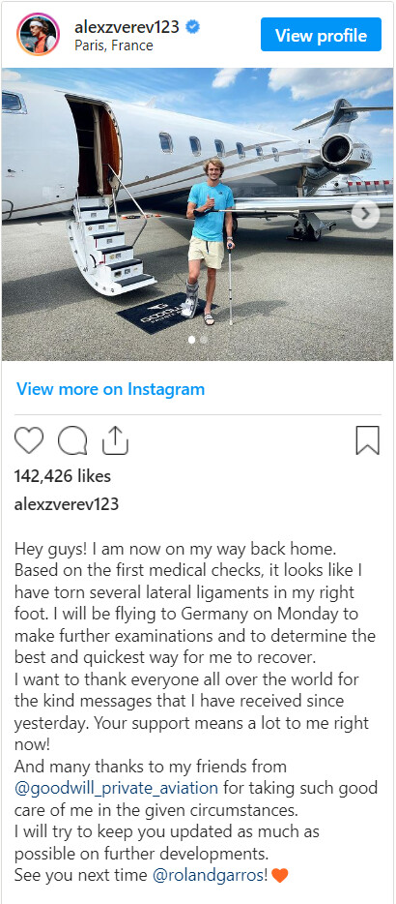Open the alexzverev123 profile avatar

(x=38, y=35)
